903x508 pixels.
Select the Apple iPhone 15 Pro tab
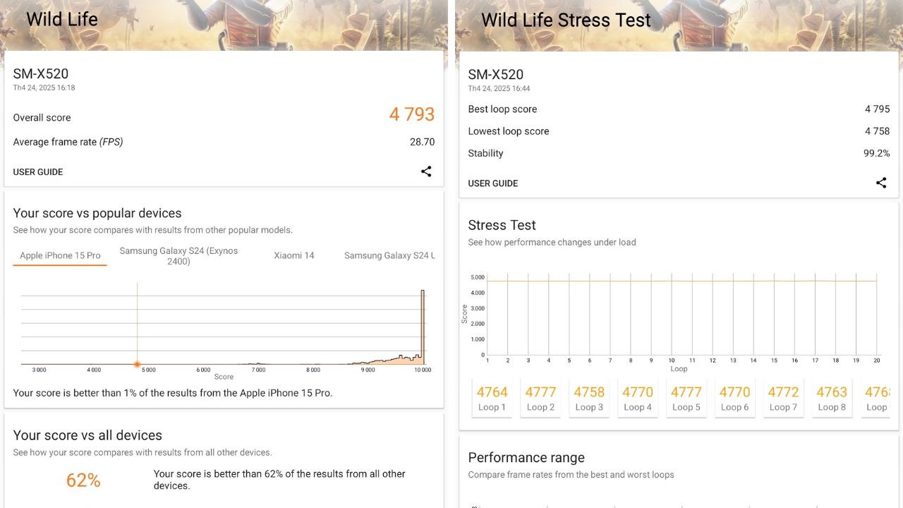tap(60, 255)
